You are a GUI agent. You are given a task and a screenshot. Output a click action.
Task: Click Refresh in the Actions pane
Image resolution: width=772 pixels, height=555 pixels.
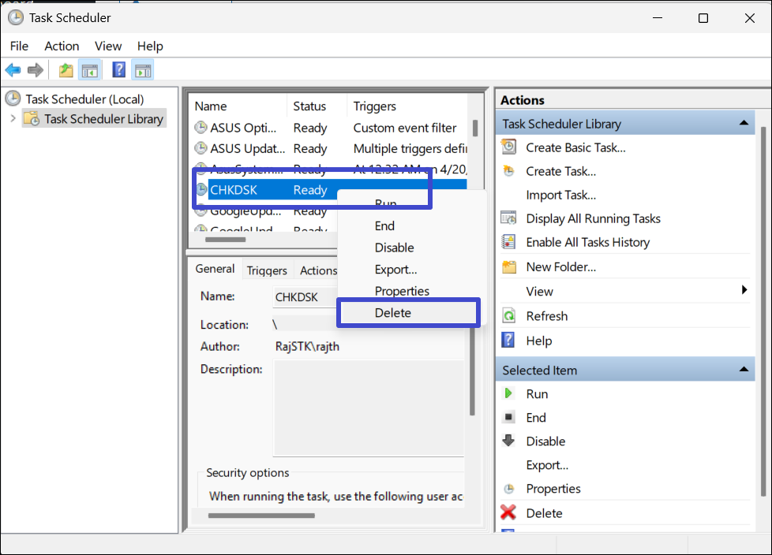tap(546, 316)
